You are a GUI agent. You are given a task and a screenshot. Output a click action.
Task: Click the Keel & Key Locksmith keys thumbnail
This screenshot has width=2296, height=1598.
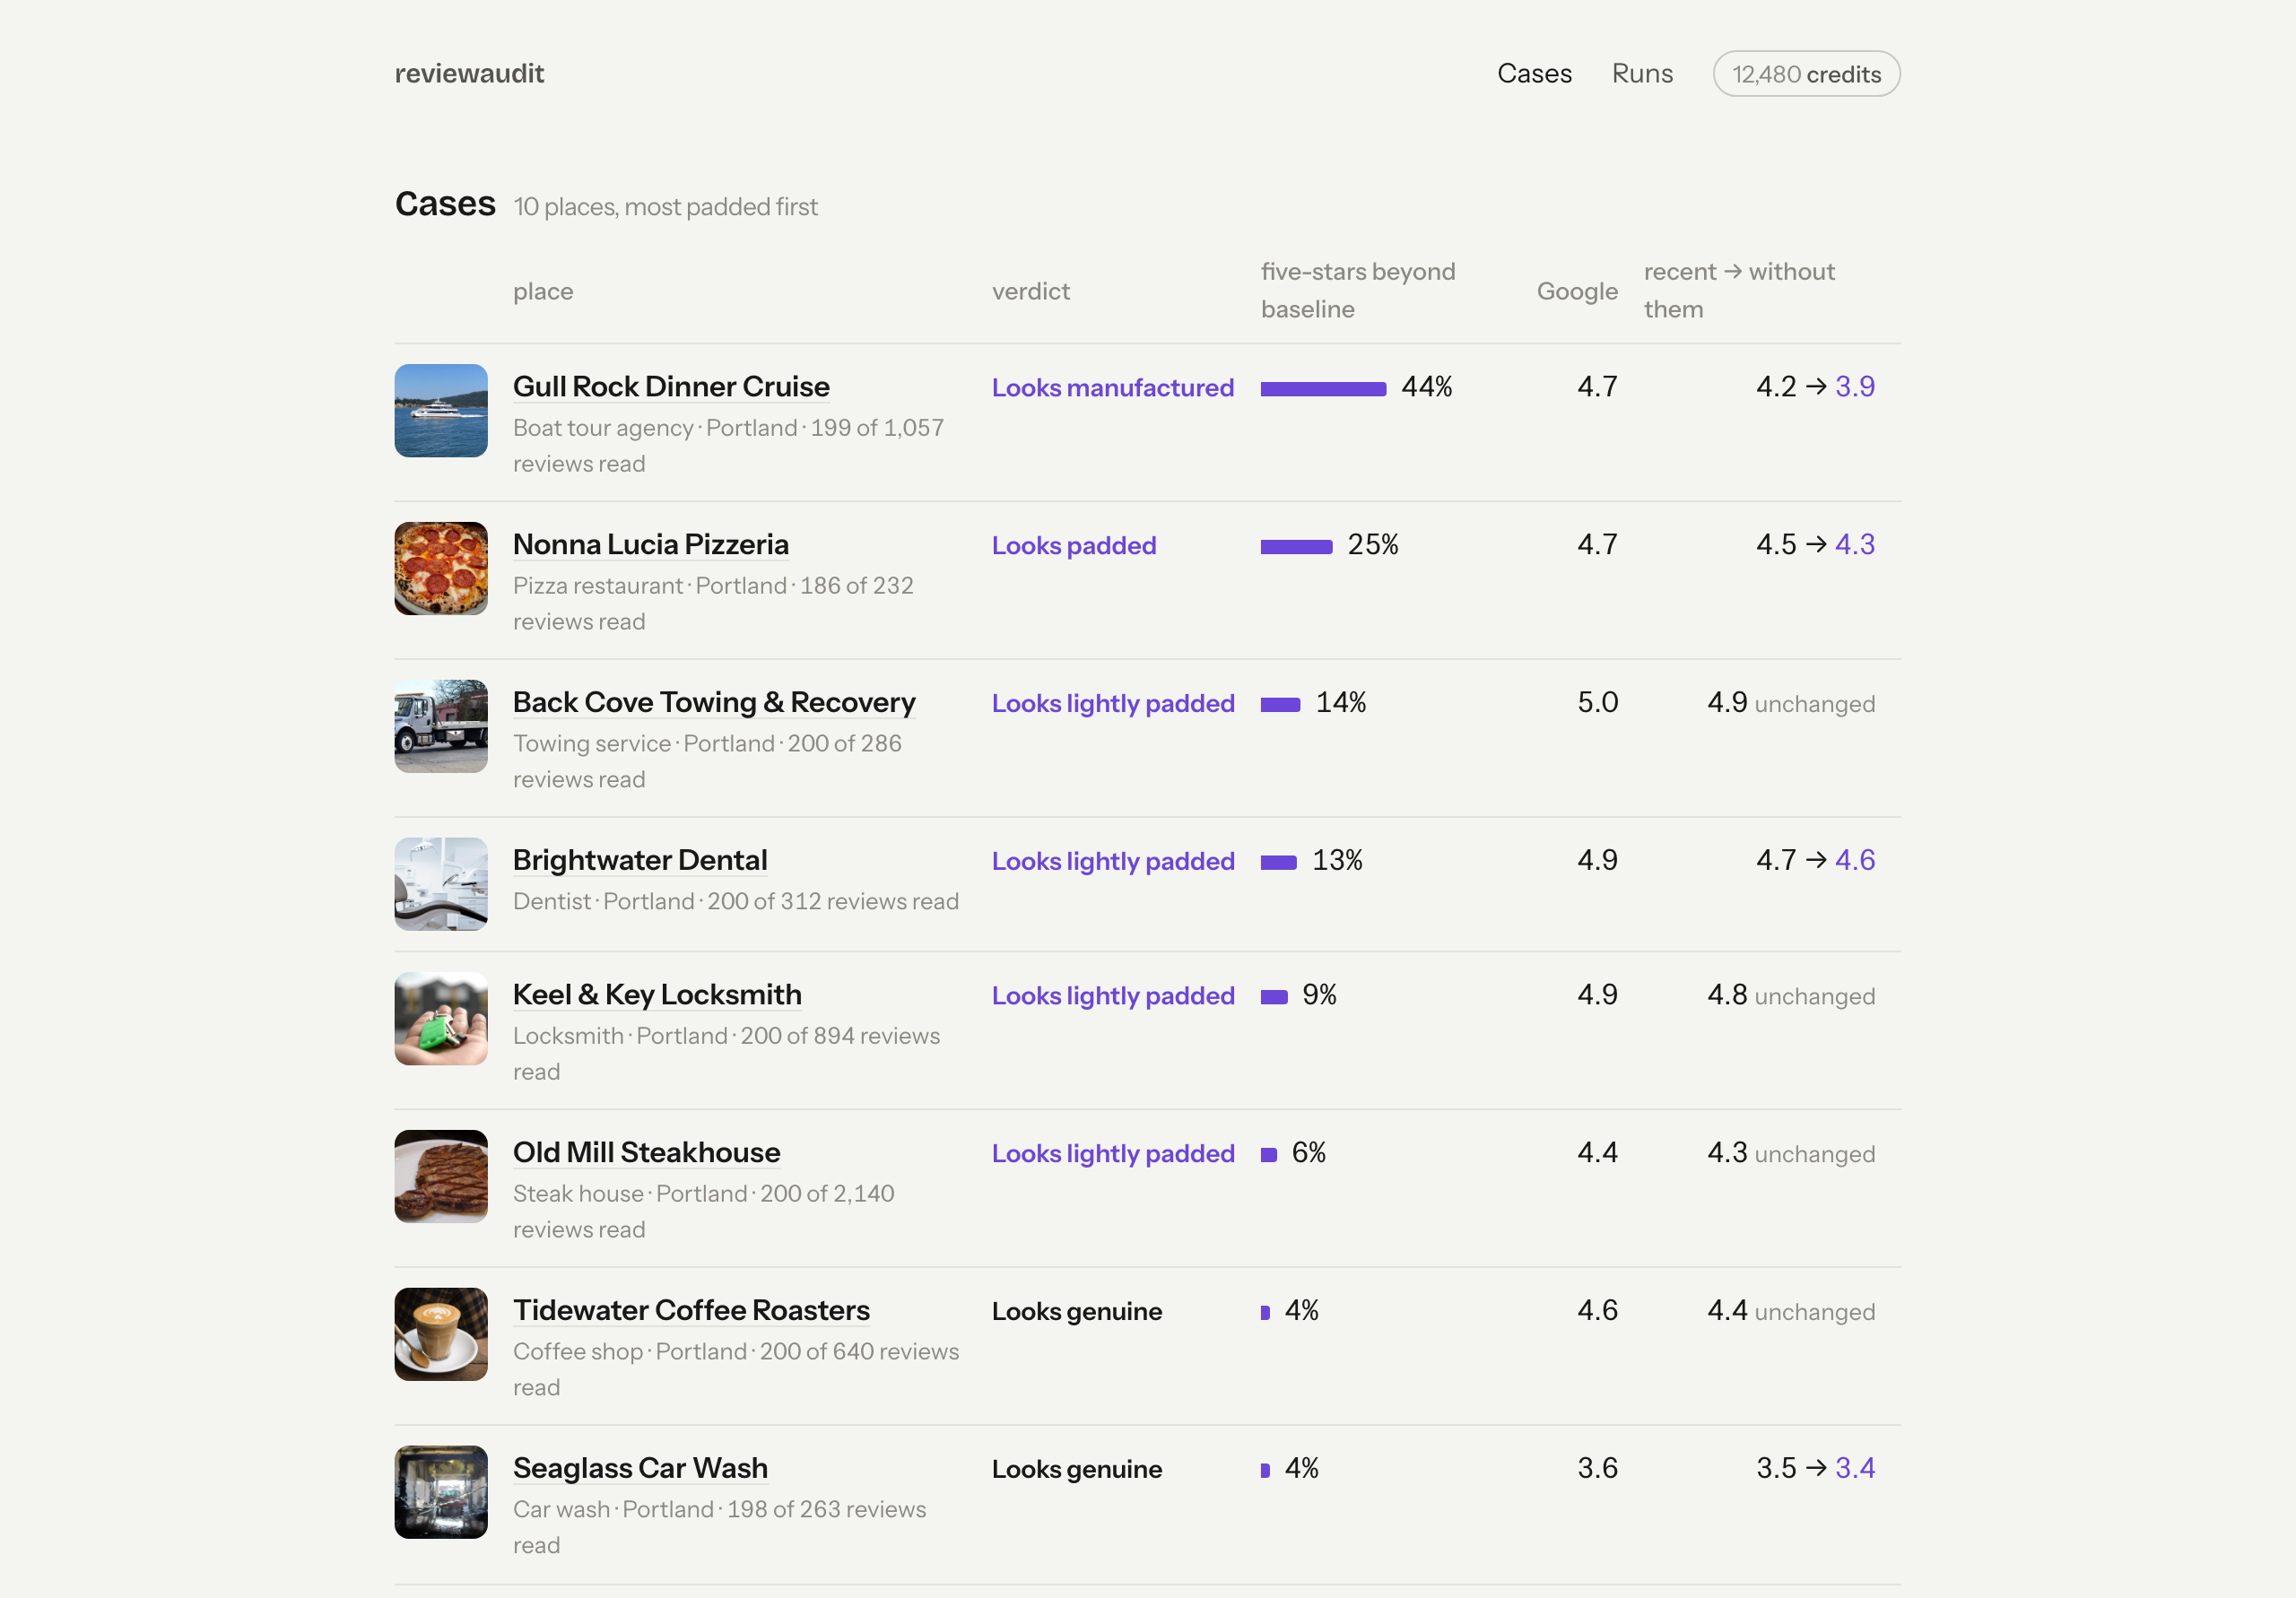(x=441, y=1018)
